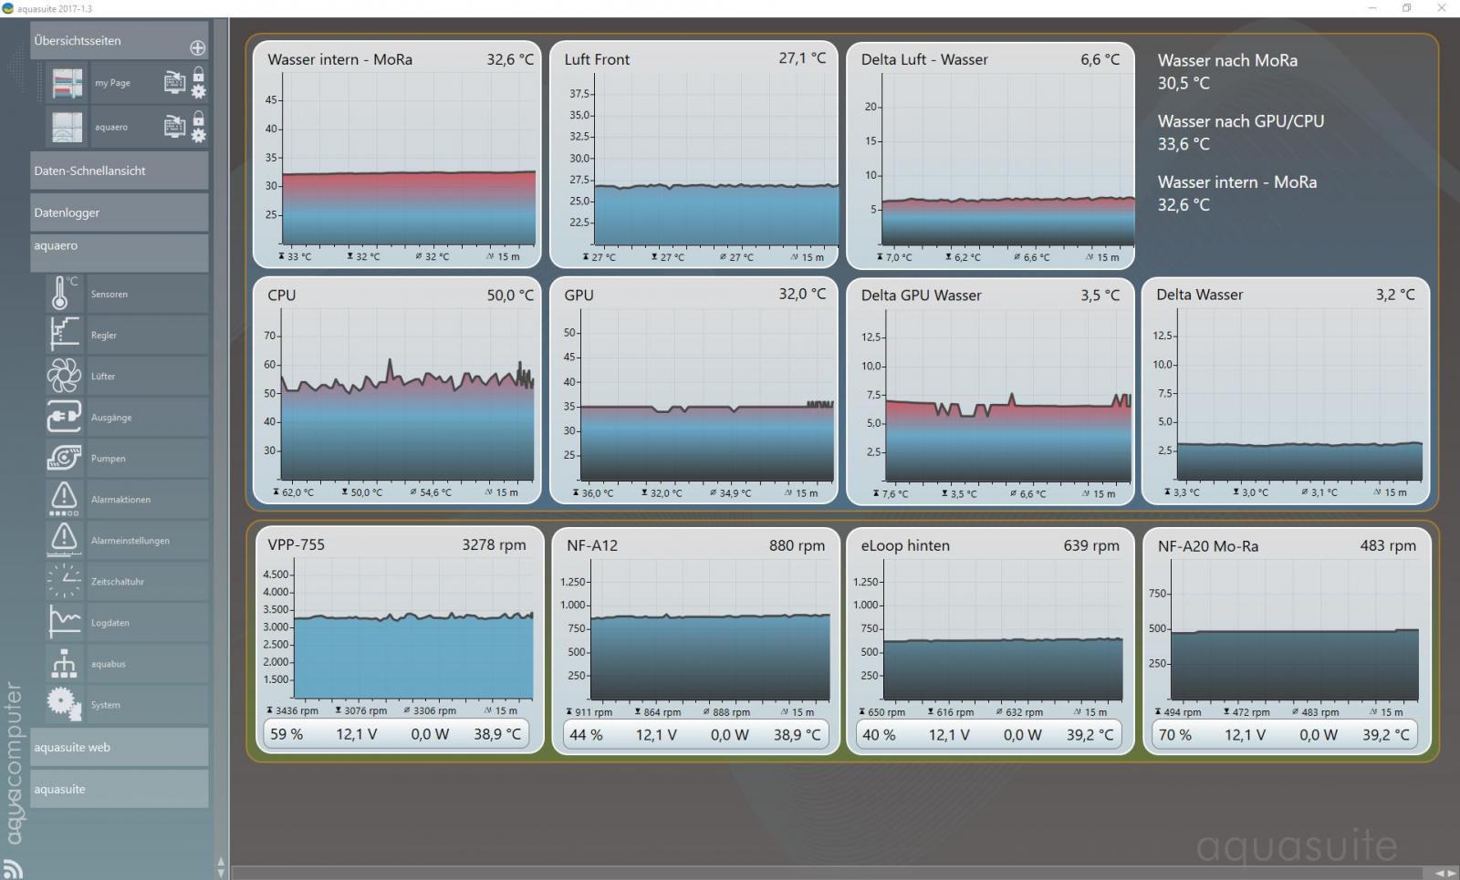Open the Alarmaktionen warning icon
The image size is (1460, 880).
pyautogui.click(x=64, y=499)
